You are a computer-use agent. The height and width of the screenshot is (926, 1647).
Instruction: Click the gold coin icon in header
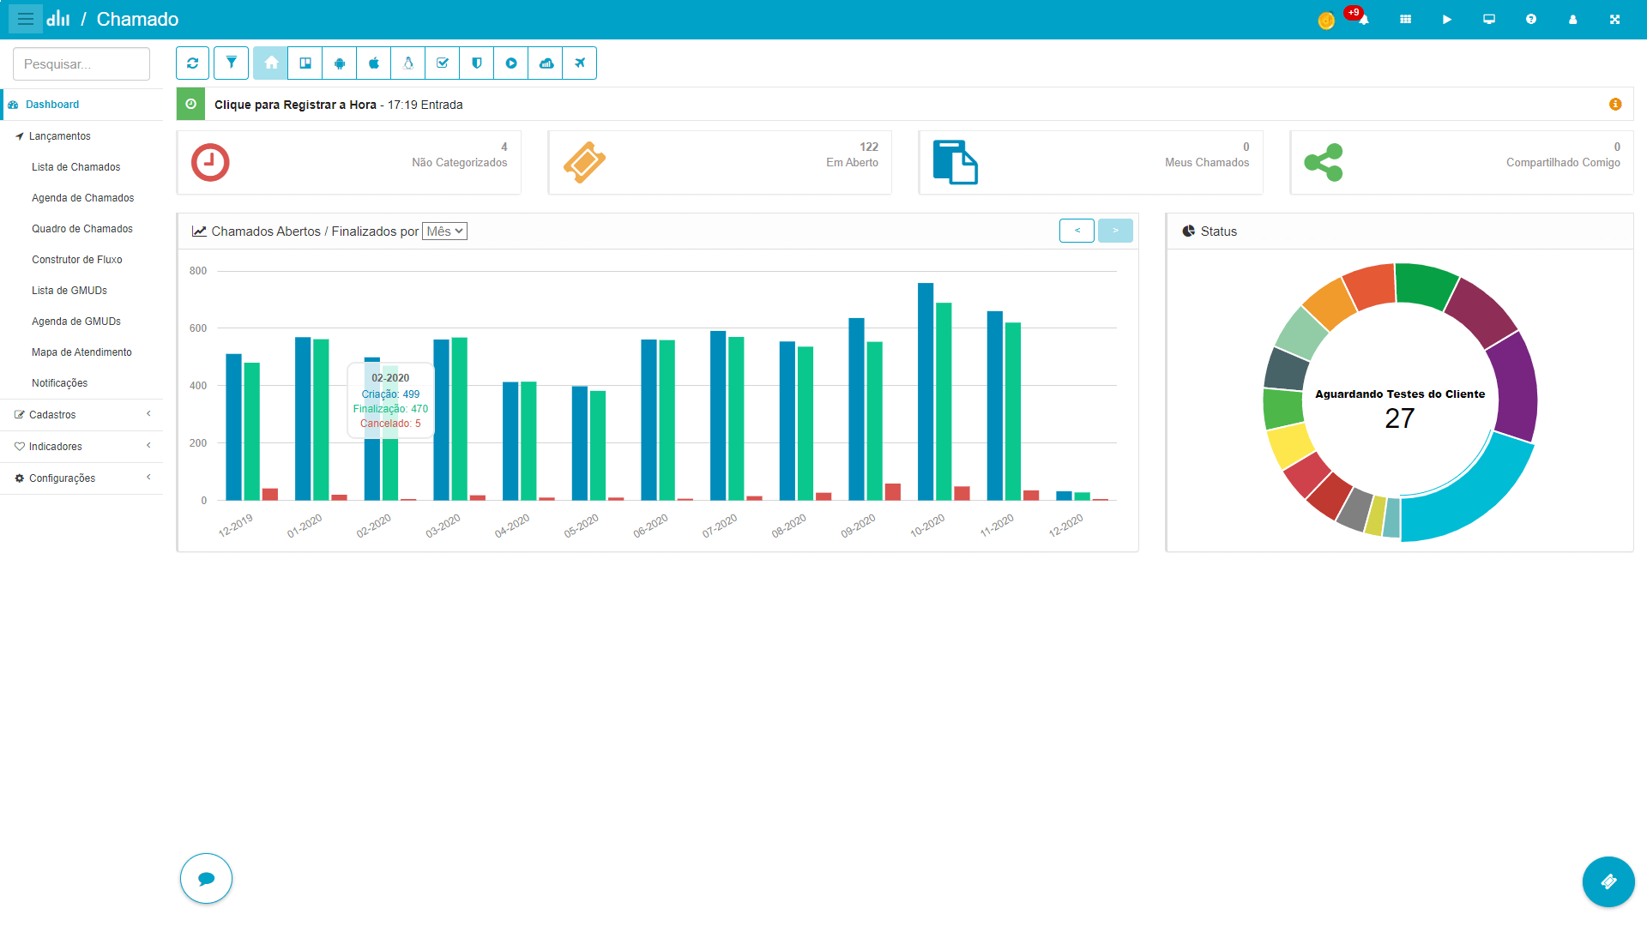coord(1326,21)
